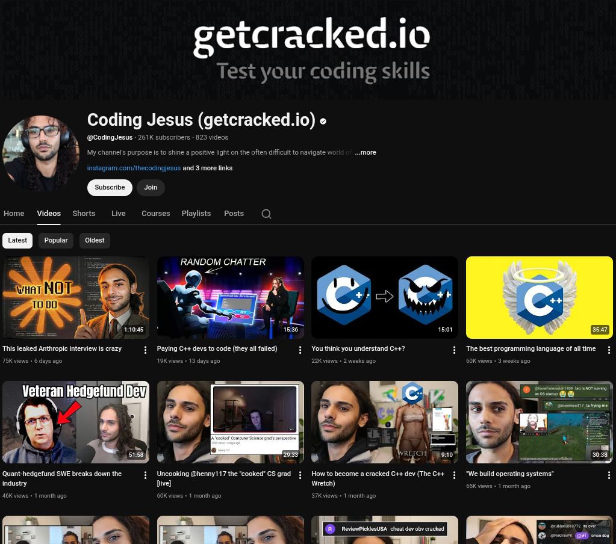This screenshot has width=616, height=544.
Task: Show the 3 more links
Action: [x=207, y=168]
